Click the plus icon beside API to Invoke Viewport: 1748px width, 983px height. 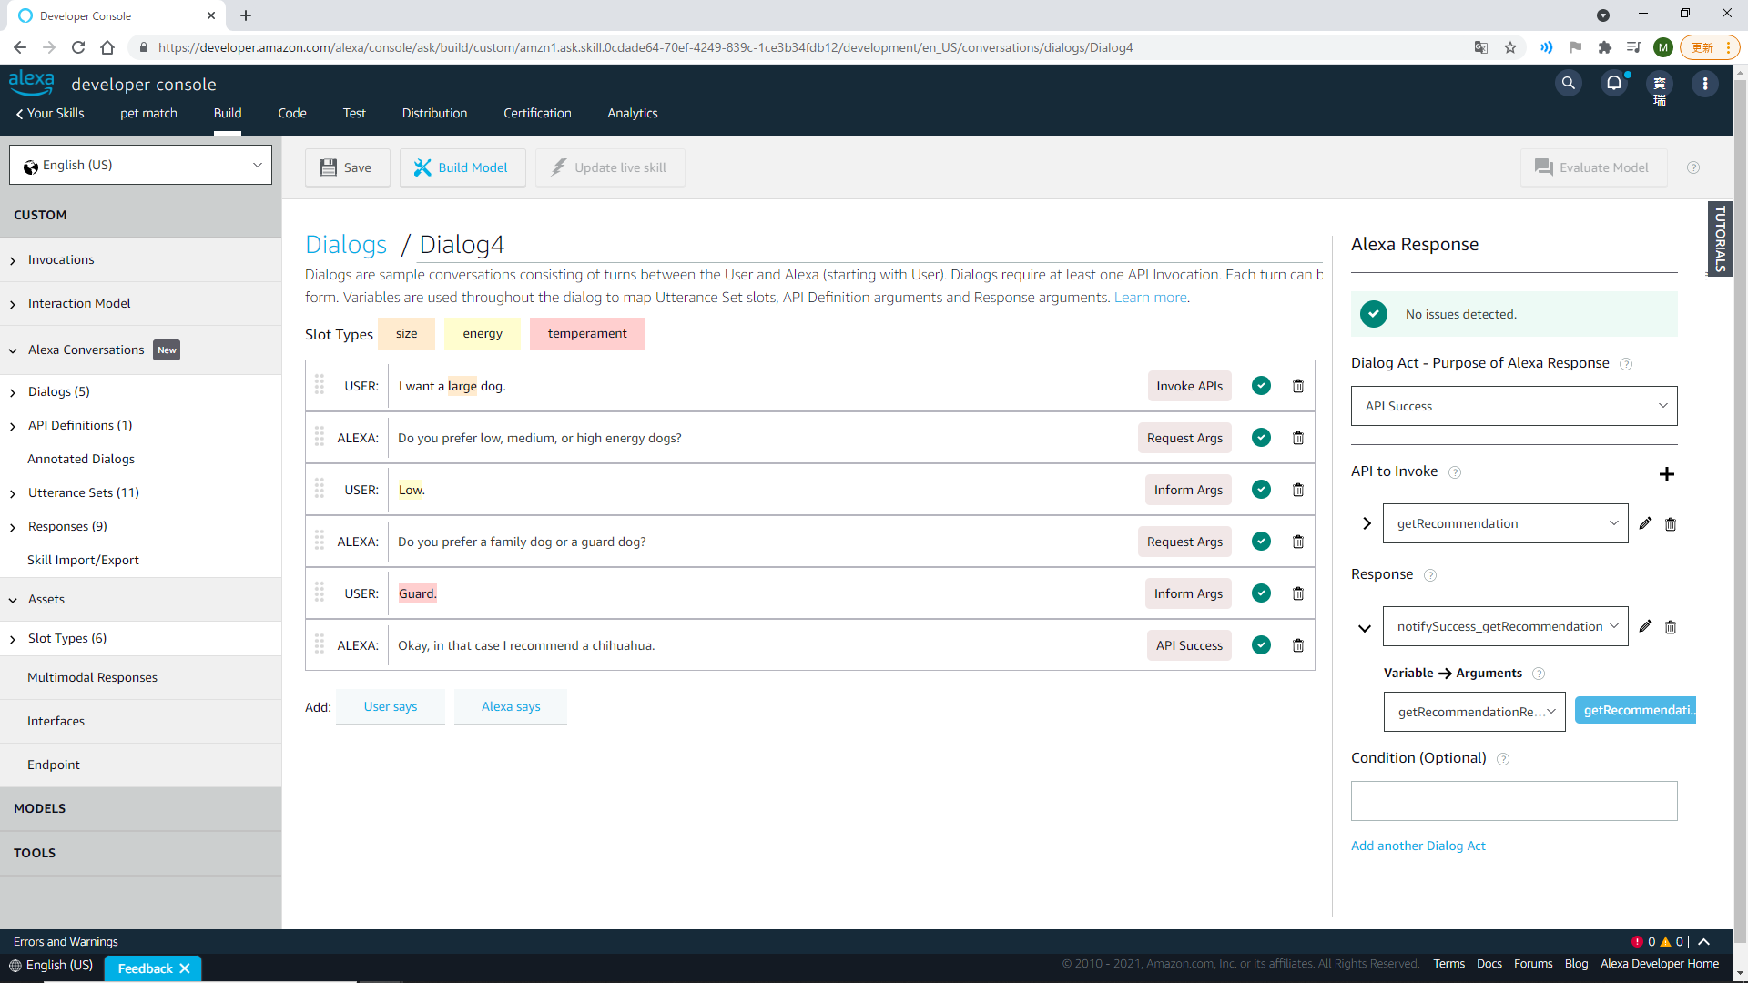pyautogui.click(x=1666, y=474)
